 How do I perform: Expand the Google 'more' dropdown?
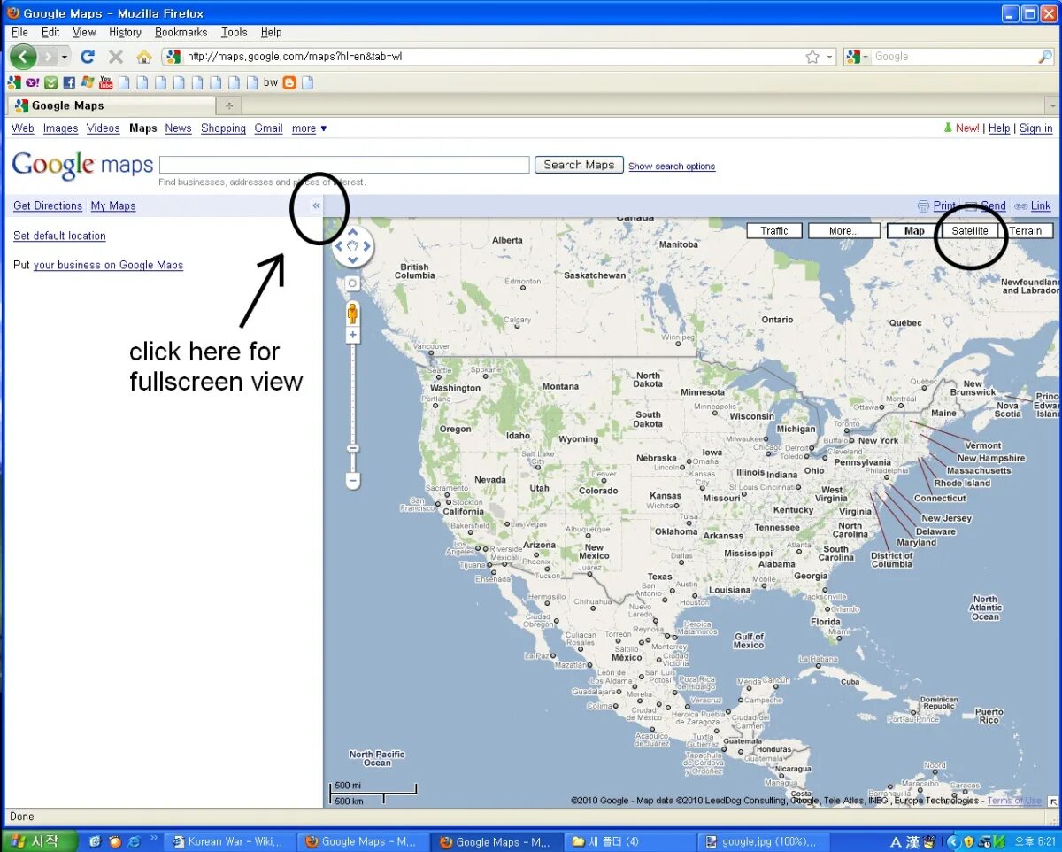pos(309,128)
